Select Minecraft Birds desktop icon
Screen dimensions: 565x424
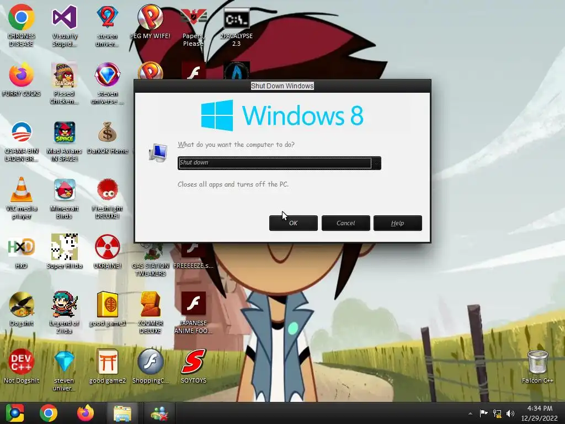[64, 198]
